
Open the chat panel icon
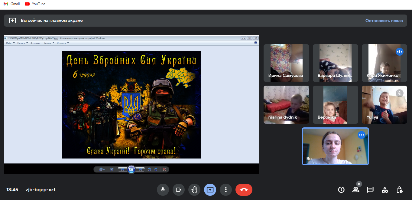pyautogui.click(x=370, y=190)
